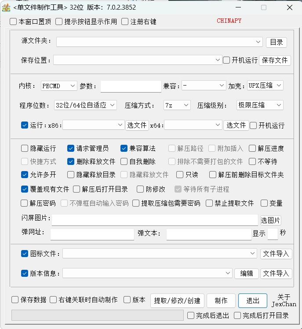The height and width of the screenshot is (329, 302).
Task: Toggle 完成后打开目录 checkbox
Action: pos(237,315)
